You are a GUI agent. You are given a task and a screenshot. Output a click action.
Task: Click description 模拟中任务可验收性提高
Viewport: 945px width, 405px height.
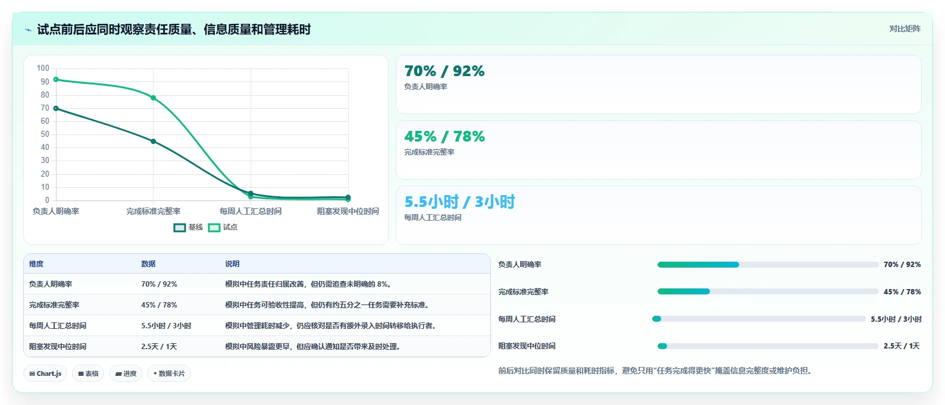tap(327, 305)
